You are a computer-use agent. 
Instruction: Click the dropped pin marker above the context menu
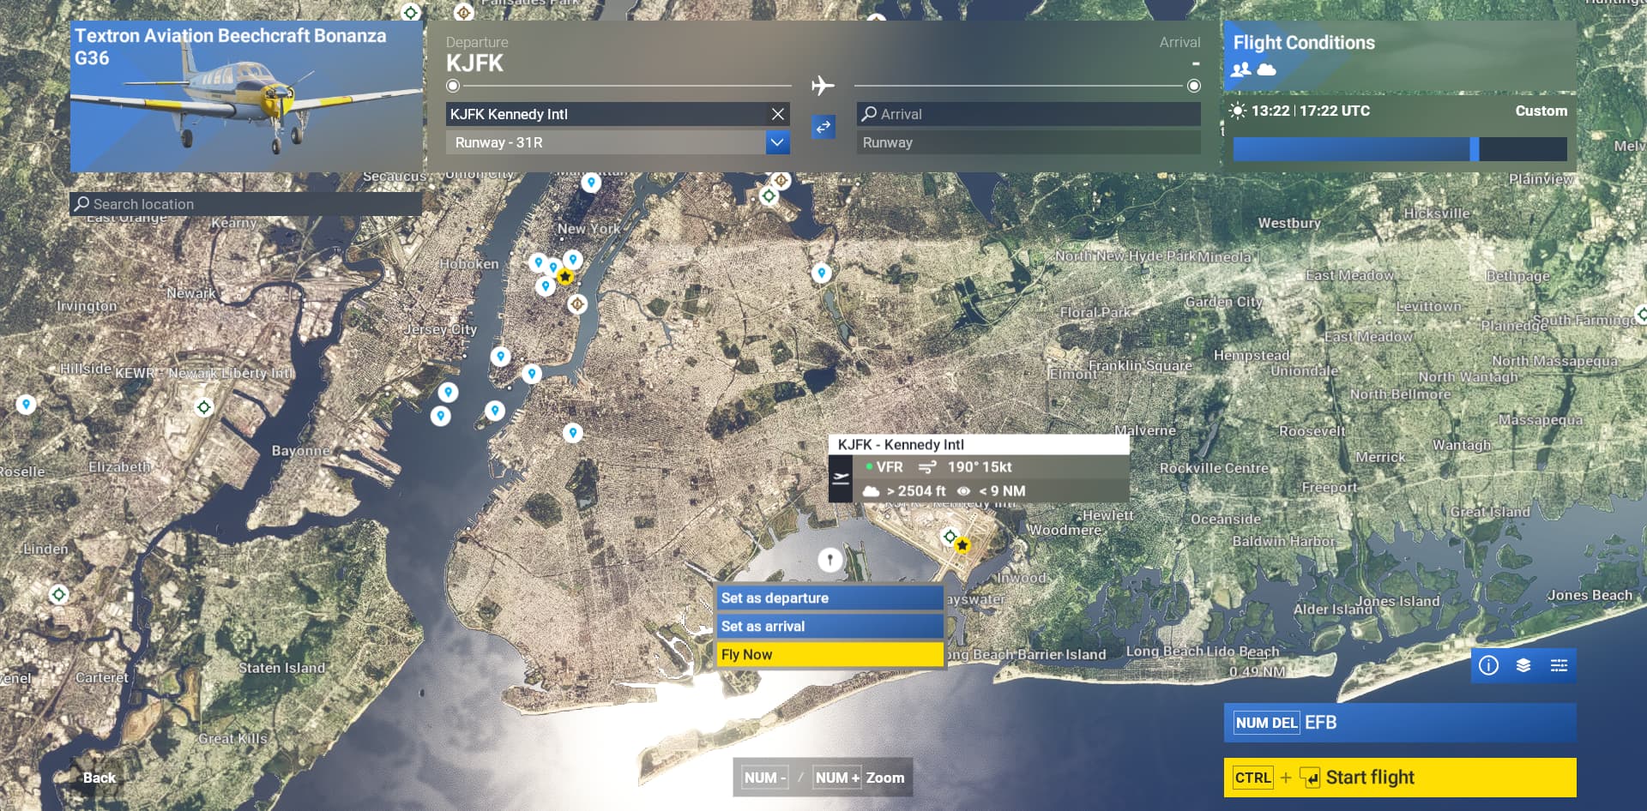click(830, 560)
